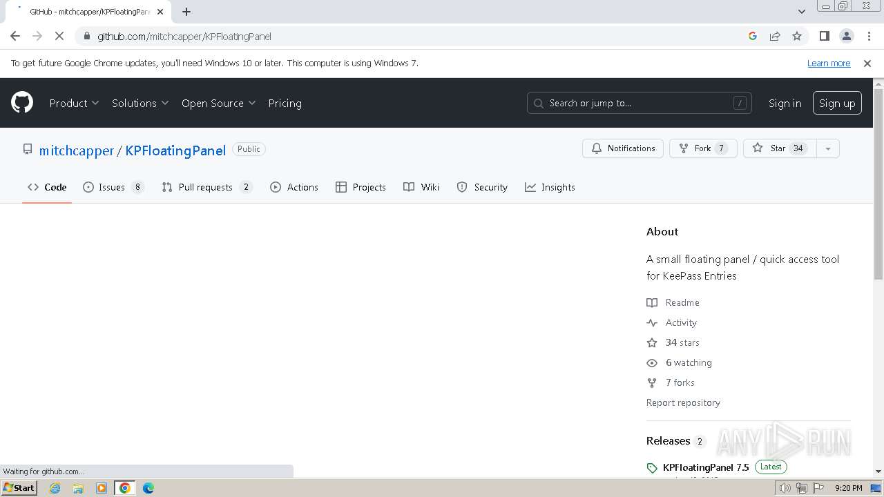Open the tab search chevron
This screenshot has height=497, width=884.
802,12
